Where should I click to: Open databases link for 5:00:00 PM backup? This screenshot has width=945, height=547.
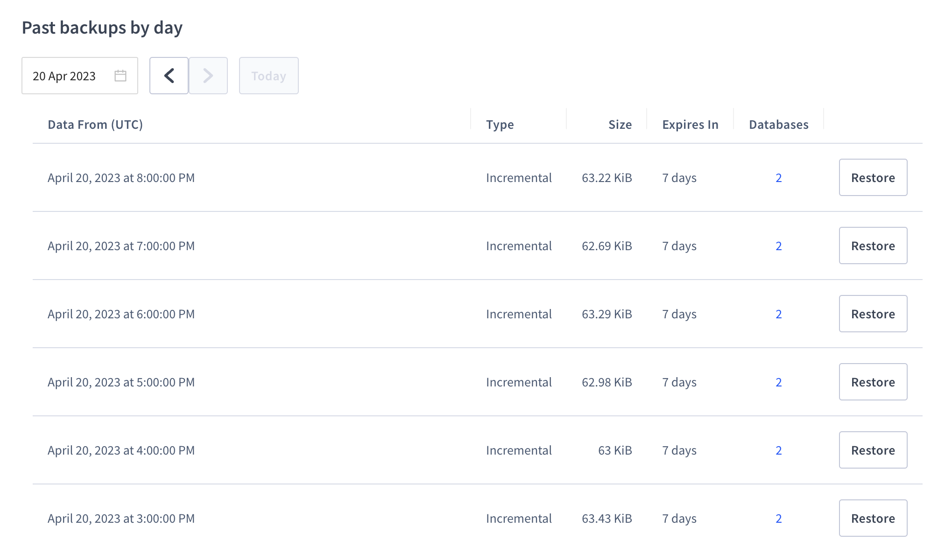[779, 382]
